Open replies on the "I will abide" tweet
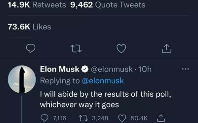The width and height of the screenshot is (198, 123). tap(53, 118)
